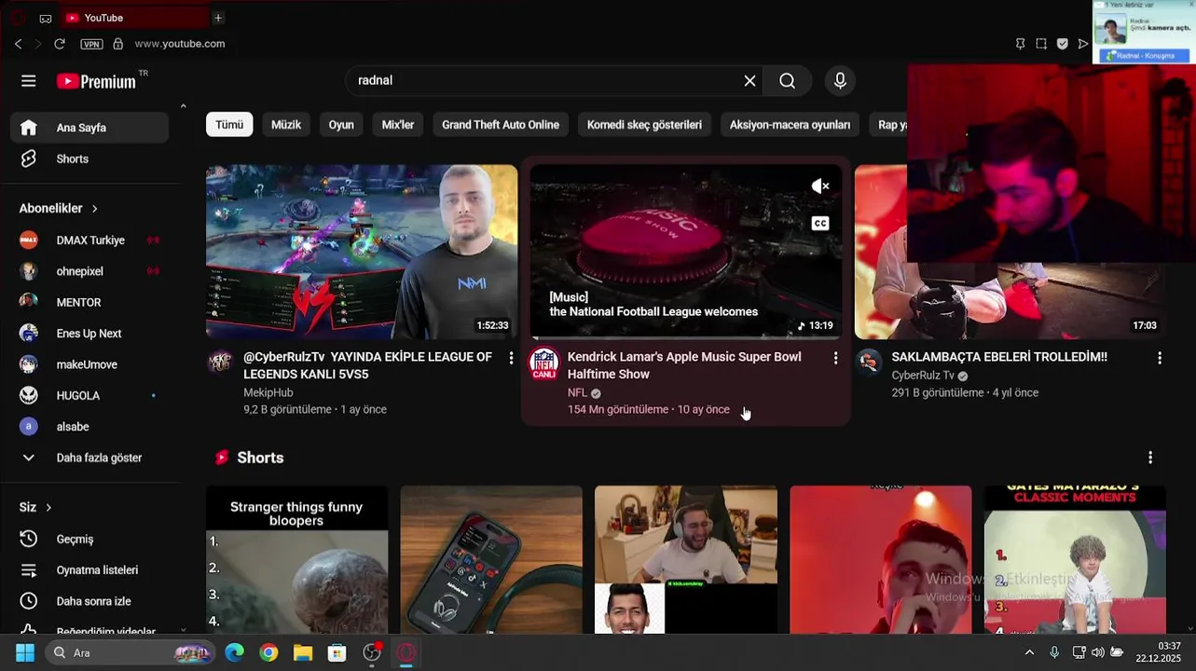Expand the Abonelikler section chevron
Viewport: 1196px width, 671px height.
pos(94,209)
